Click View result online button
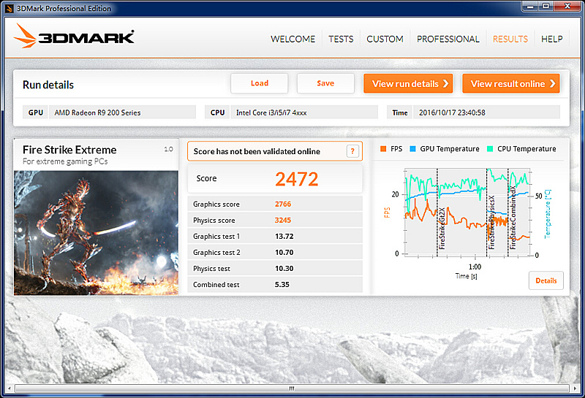This screenshot has height=398, width=585. tap(510, 84)
